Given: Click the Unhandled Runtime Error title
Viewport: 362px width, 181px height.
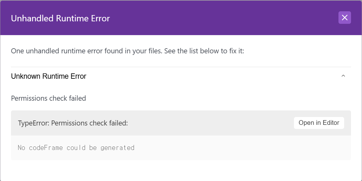Looking at the screenshot, I should [x=60, y=19].
